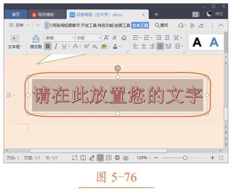This screenshot has width=232, height=191.
Task: Toggle justified alignment
Action: (x=160, y=46)
